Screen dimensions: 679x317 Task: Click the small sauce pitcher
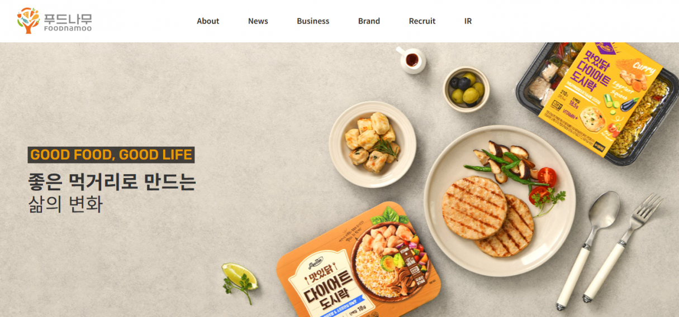(x=411, y=60)
